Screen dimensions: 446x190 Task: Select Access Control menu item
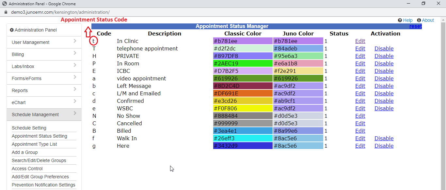(x=27, y=169)
